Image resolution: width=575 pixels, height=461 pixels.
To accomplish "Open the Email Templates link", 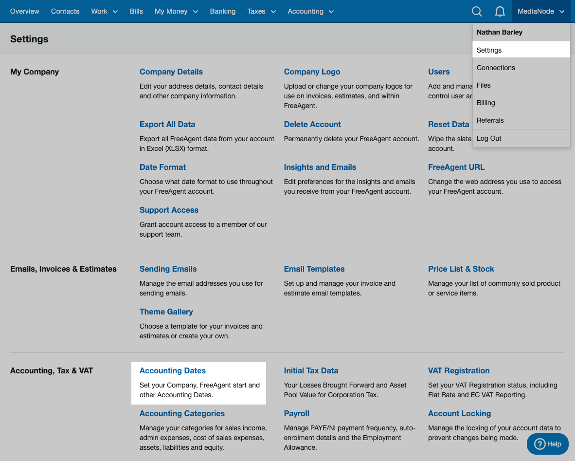I will pos(314,269).
